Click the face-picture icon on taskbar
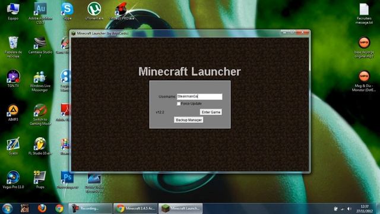This screenshot has width=380, height=214. (x=24, y=209)
